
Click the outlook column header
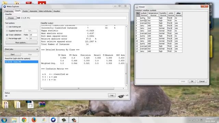(x=144, y=14)
